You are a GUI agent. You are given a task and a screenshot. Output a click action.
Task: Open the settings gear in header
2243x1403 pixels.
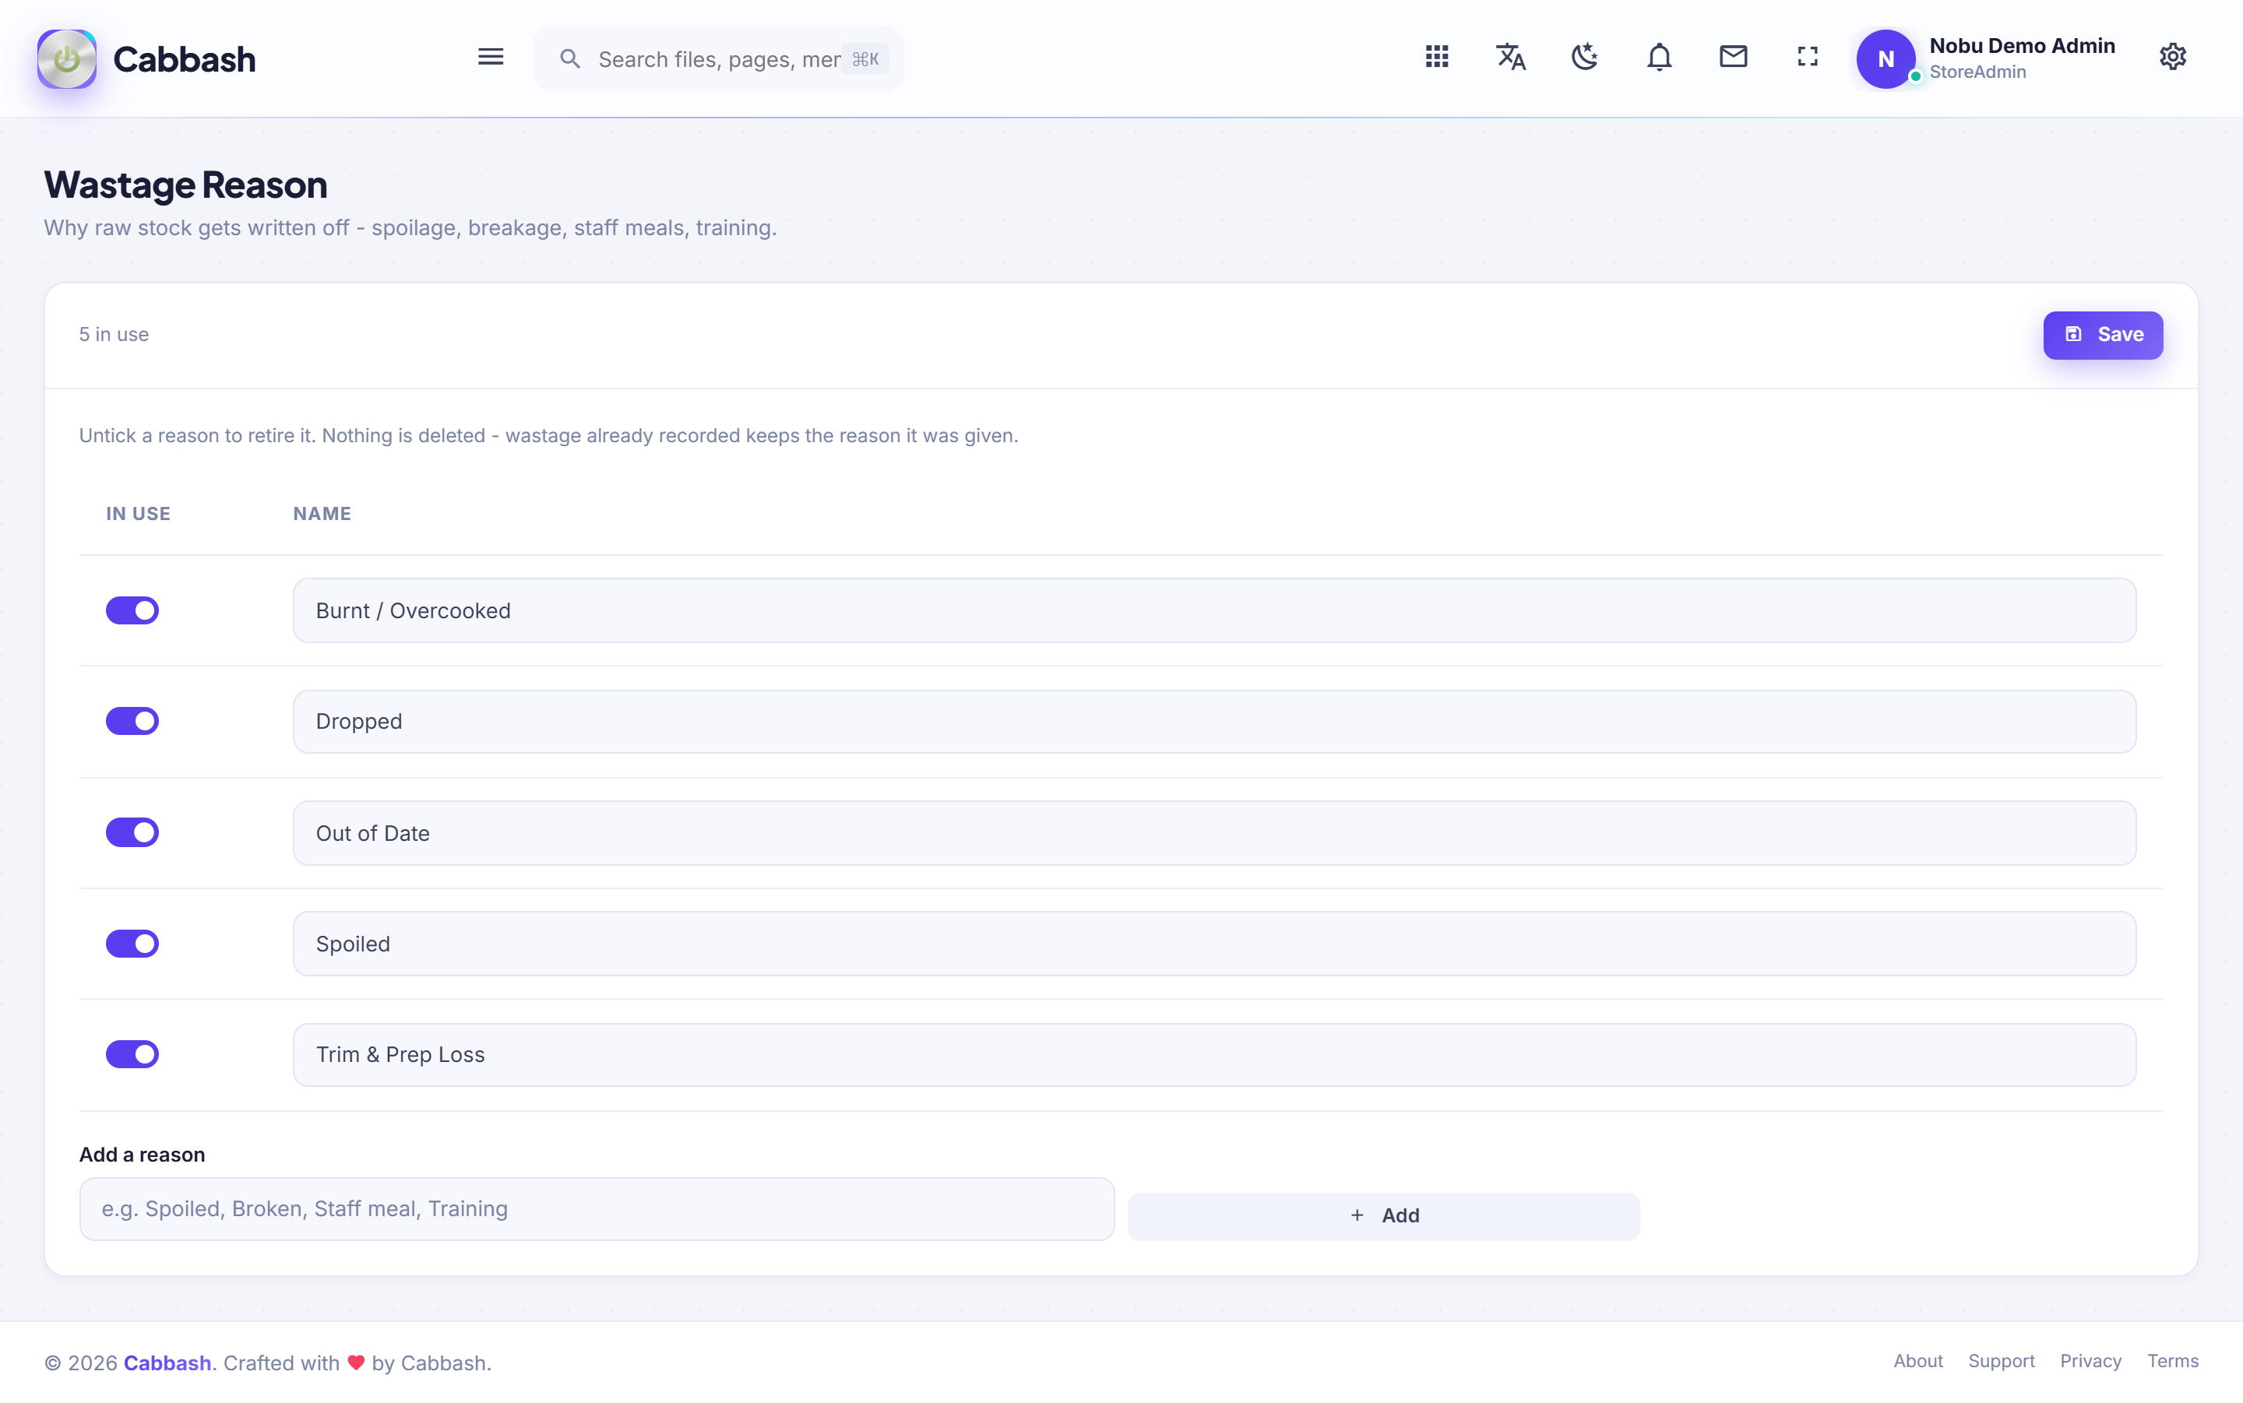(x=2172, y=58)
